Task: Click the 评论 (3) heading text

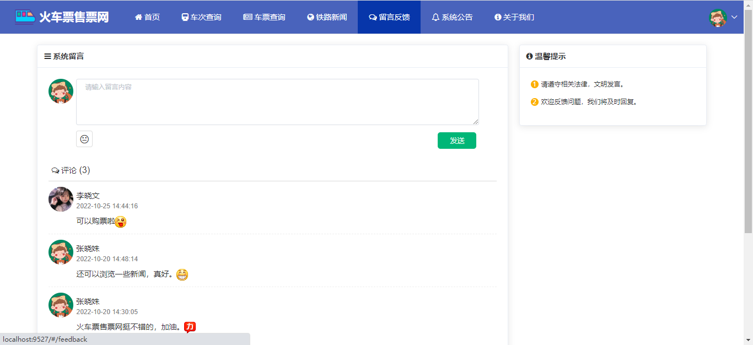Action: click(76, 170)
